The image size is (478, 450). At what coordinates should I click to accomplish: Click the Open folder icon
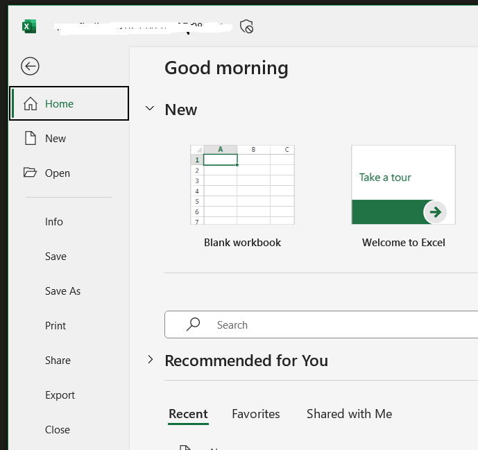[x=30, y=173]
